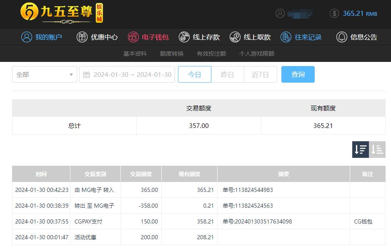Click the 信息公告 bell icon
This screenshot has width=391, height=248.
(342, 37)
